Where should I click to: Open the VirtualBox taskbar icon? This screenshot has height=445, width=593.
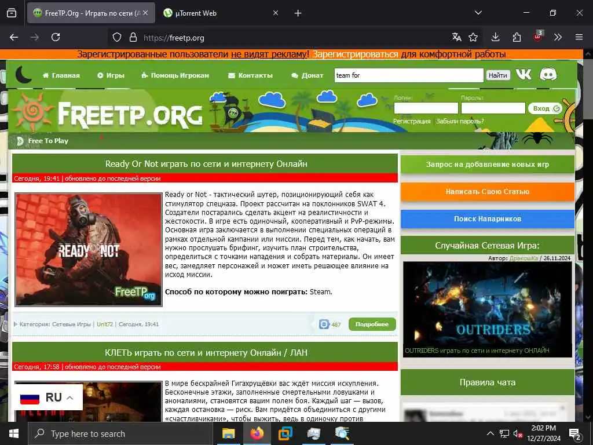click(x=285, y=433)
